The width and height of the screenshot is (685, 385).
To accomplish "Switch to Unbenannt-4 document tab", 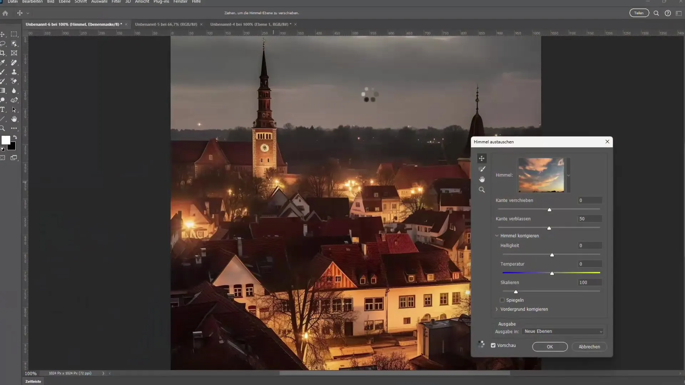I will click(251, 24).
